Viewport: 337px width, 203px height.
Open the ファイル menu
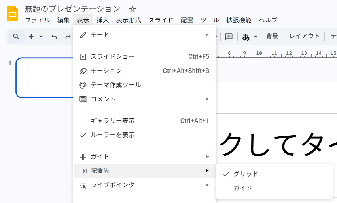click(38, 20)
